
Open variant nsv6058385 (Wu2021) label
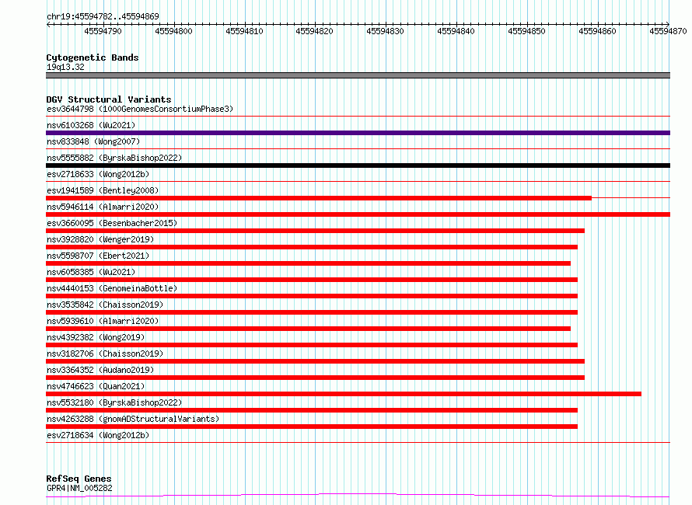(x=91, y=272)
